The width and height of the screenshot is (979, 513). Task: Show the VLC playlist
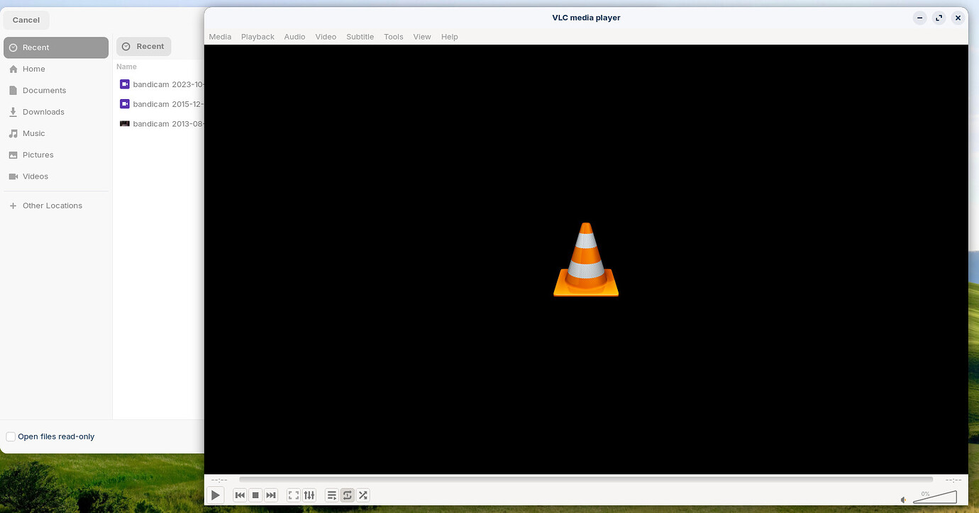pyautogui.click(x=332, y=495)
